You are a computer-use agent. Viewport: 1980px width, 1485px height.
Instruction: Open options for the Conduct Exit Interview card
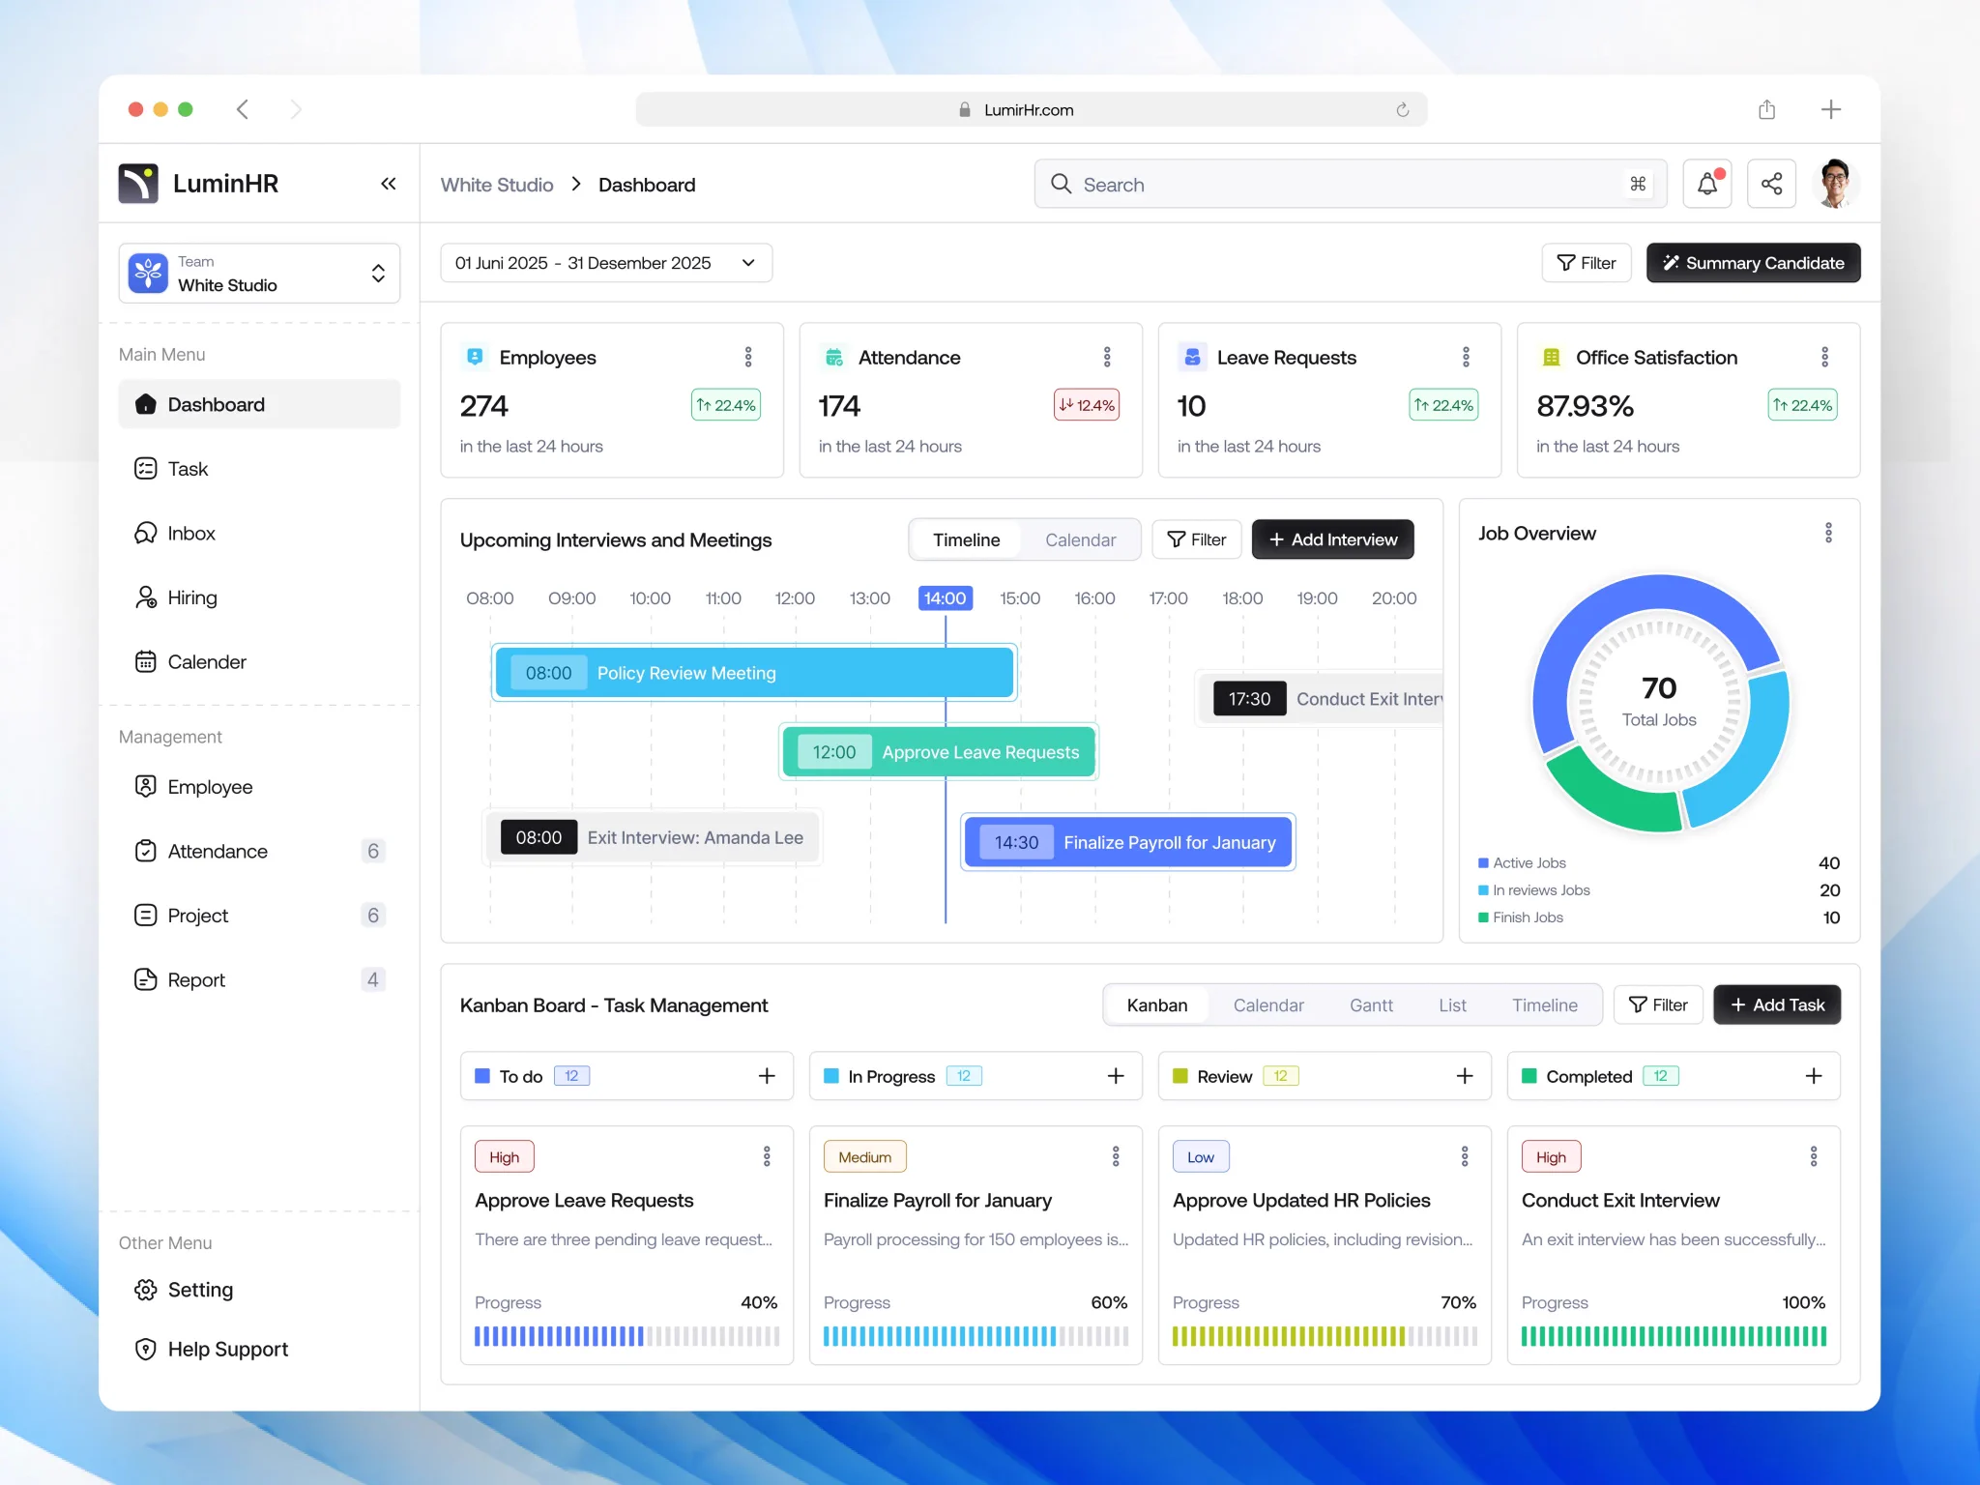1814,1156
